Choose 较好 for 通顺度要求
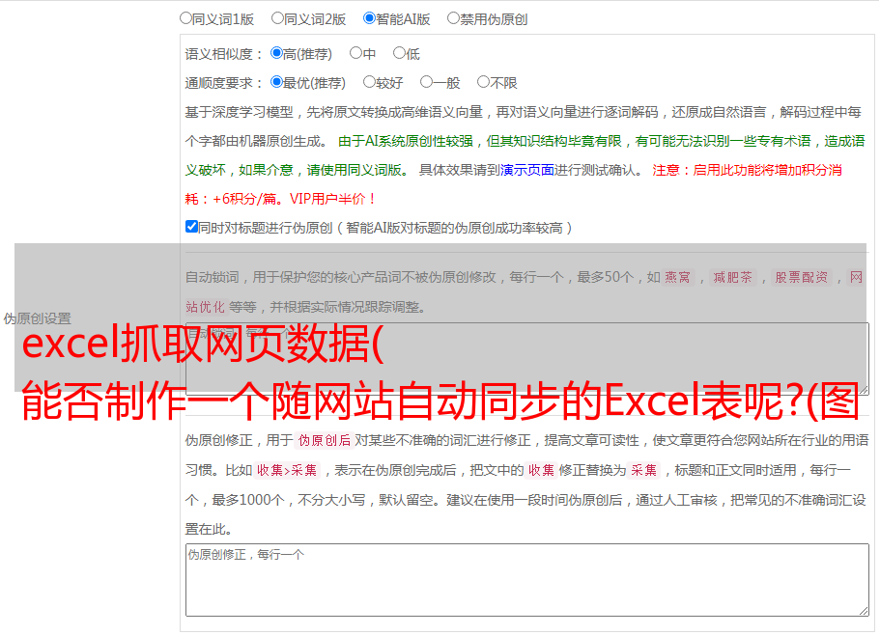The image size is (880, 635). coord(369,82)
